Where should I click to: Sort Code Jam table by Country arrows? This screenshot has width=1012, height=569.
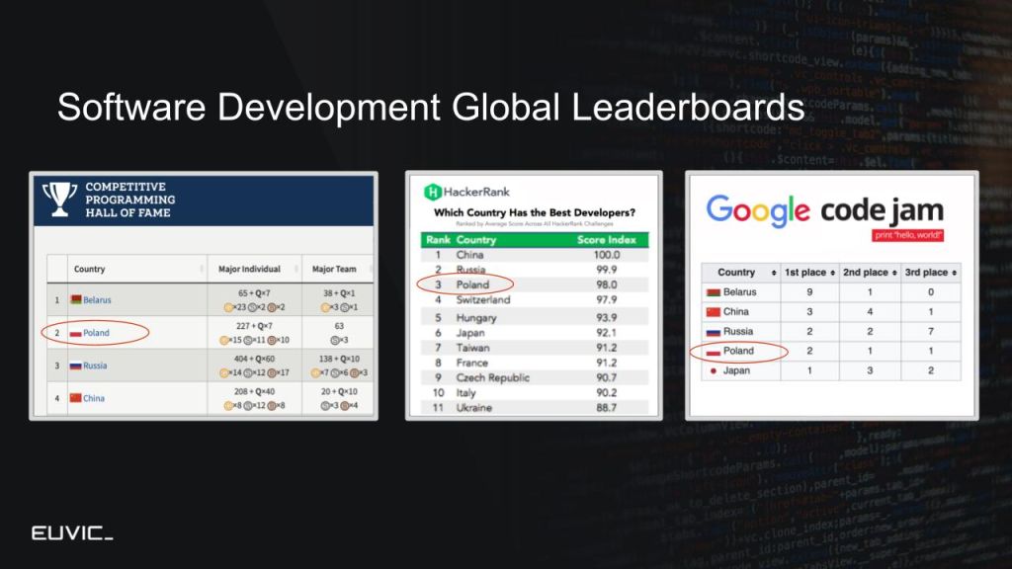774,273
